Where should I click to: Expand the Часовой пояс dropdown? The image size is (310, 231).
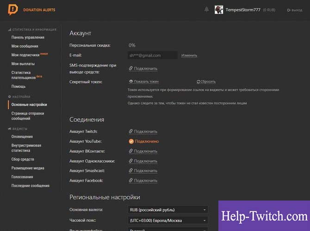click(x=168, y=219)
